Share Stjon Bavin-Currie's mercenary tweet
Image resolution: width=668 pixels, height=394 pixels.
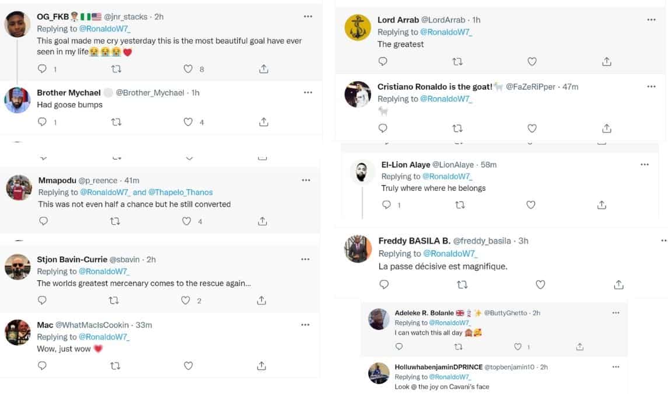(x=261, y=300)
